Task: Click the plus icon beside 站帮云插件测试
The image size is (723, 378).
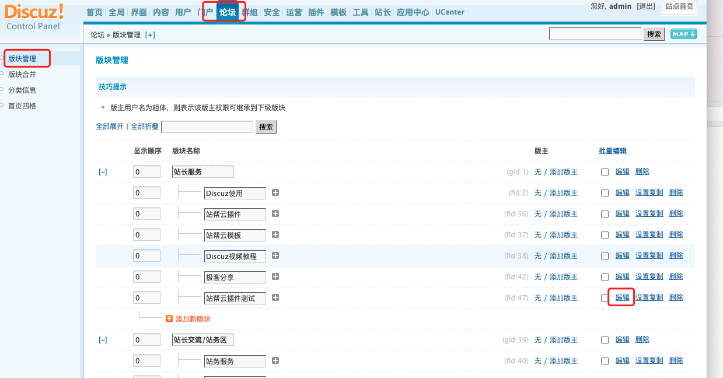Action: pos(275,297)
